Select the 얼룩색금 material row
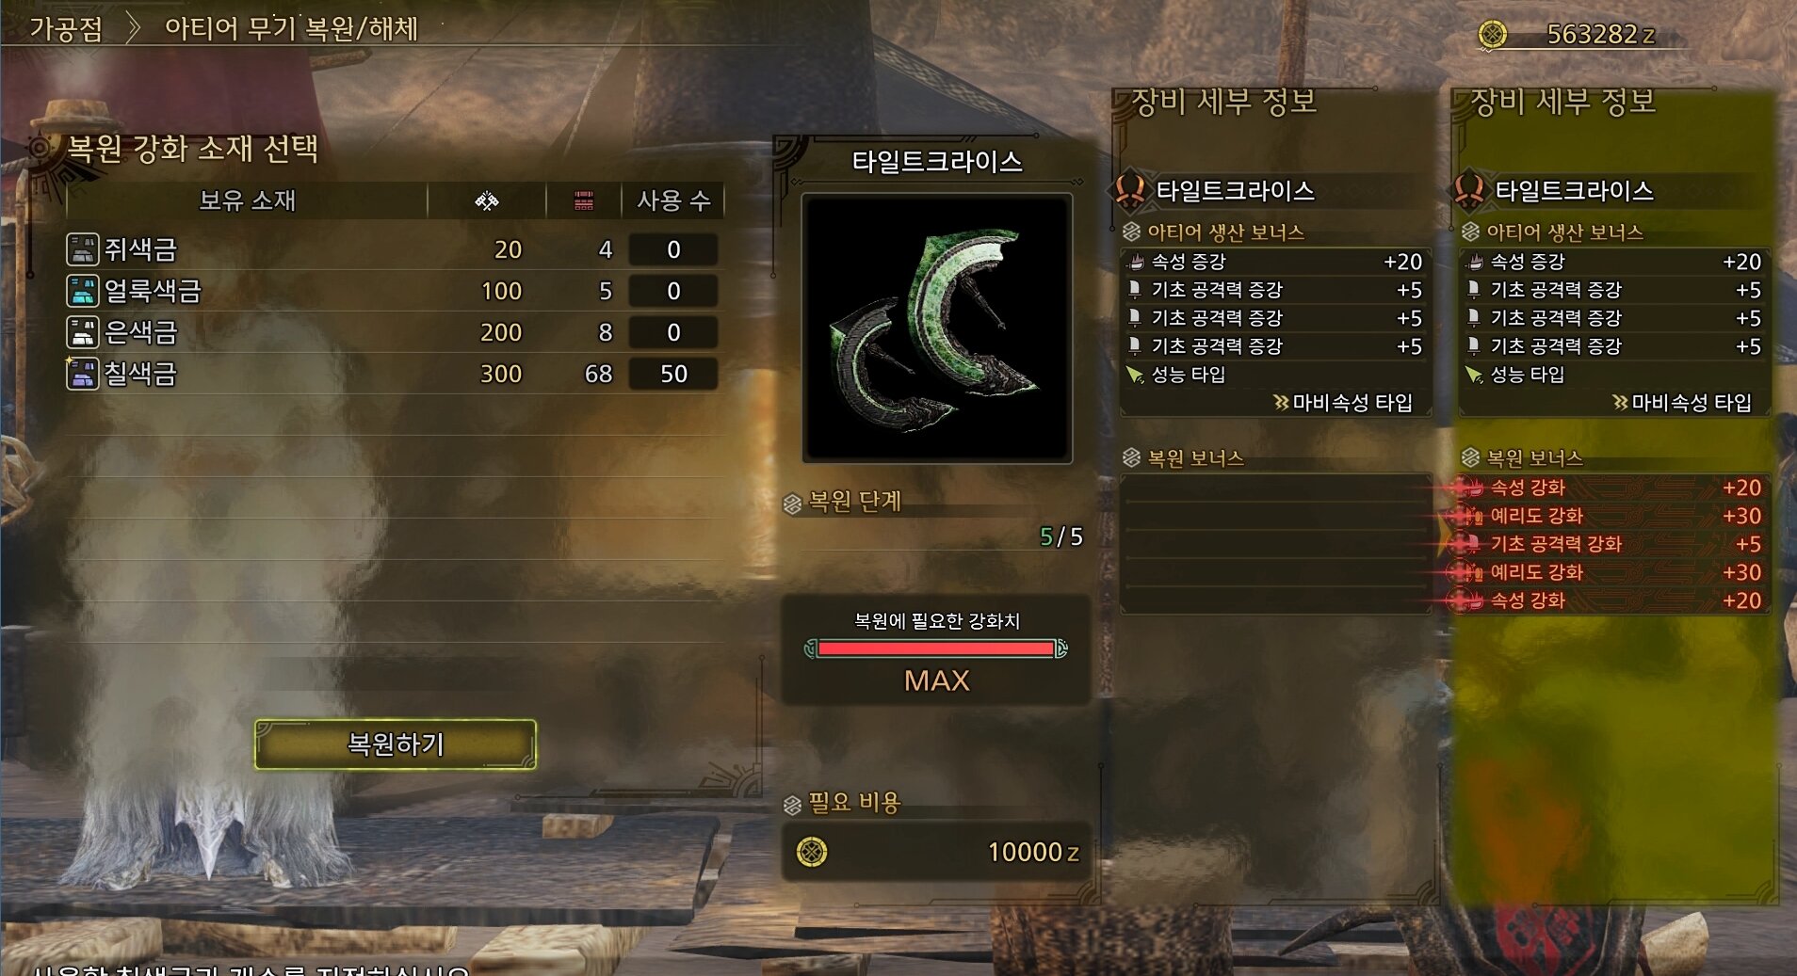This screenshot has height=976, width=1797. (x=392, y=291)
